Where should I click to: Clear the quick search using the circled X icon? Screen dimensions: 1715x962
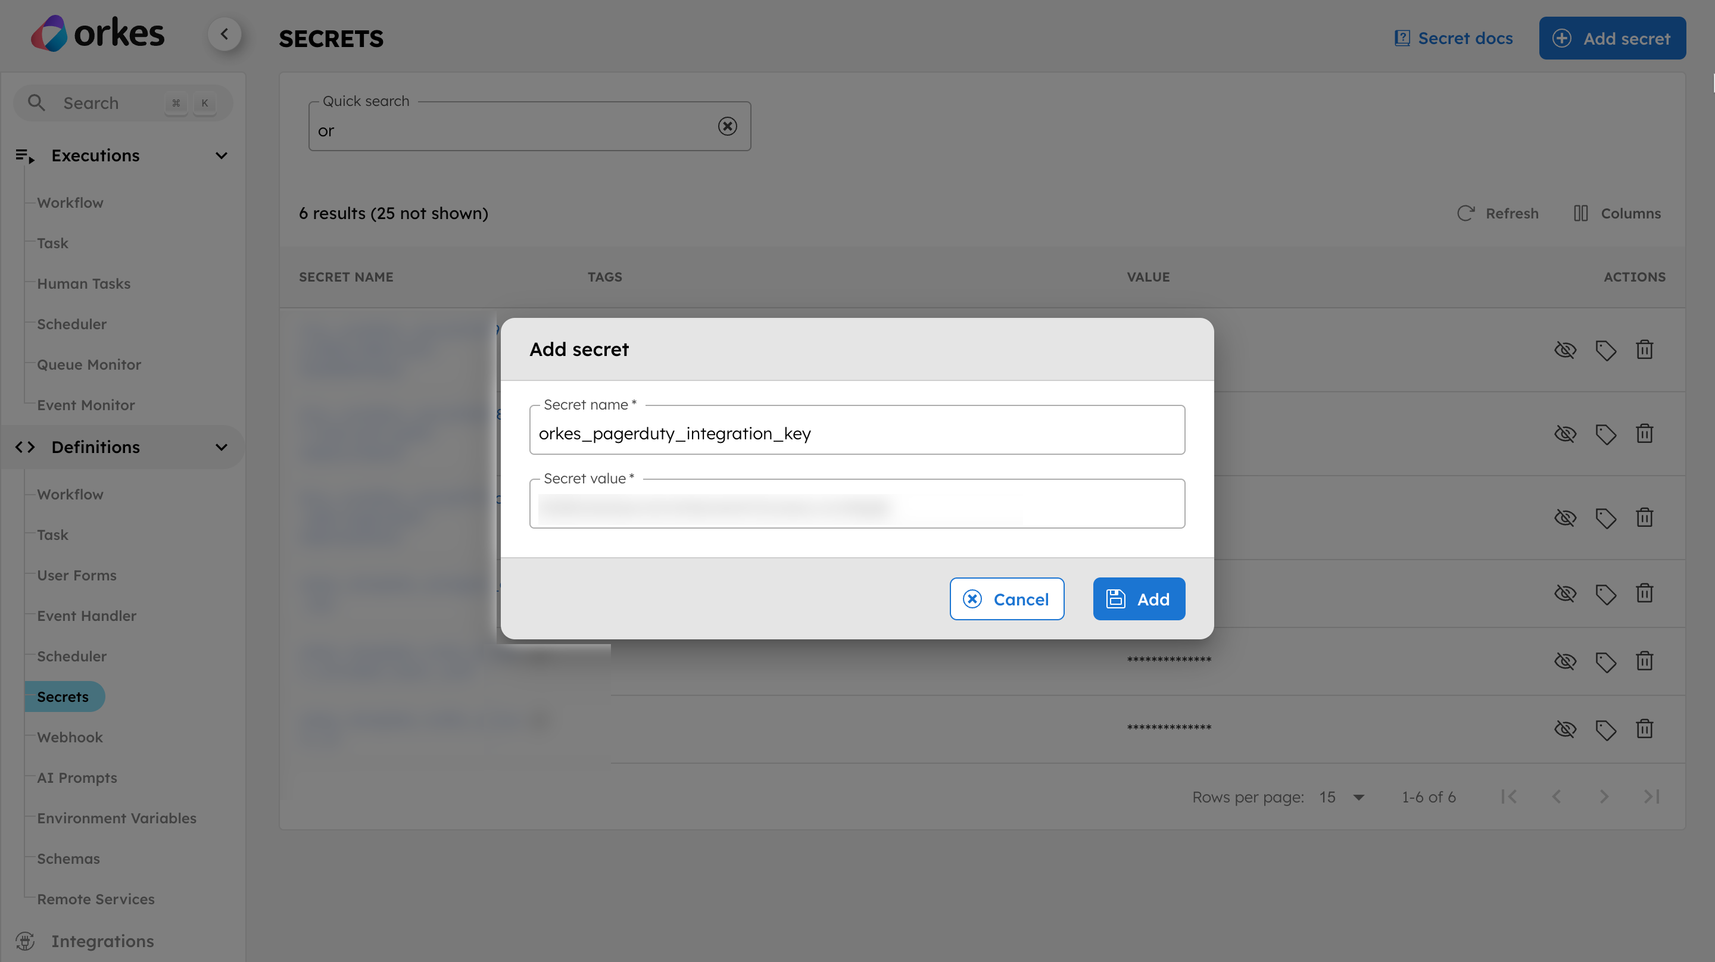[x=727, y=126]
